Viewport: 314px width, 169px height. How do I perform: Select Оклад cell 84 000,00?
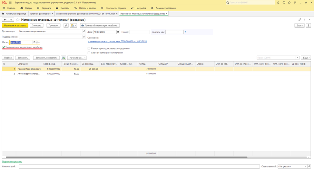(x=147, y=74)
